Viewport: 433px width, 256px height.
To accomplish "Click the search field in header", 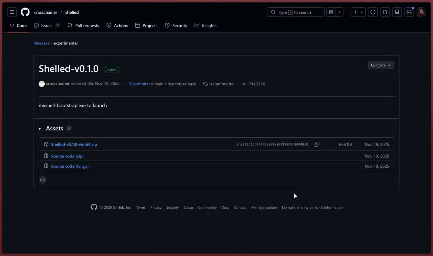I will [295, 12].
